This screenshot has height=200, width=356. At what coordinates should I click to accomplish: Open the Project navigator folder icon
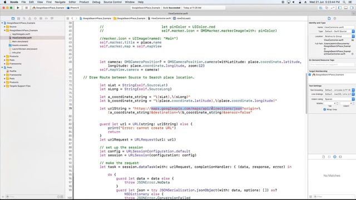click(x=13, y=18)
